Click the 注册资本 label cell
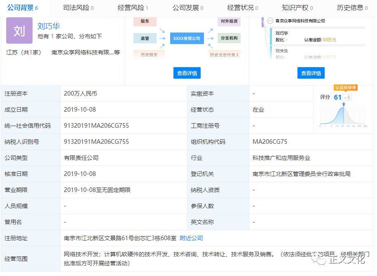Viewport: 377px width, 276px height. tap(31, 94)
